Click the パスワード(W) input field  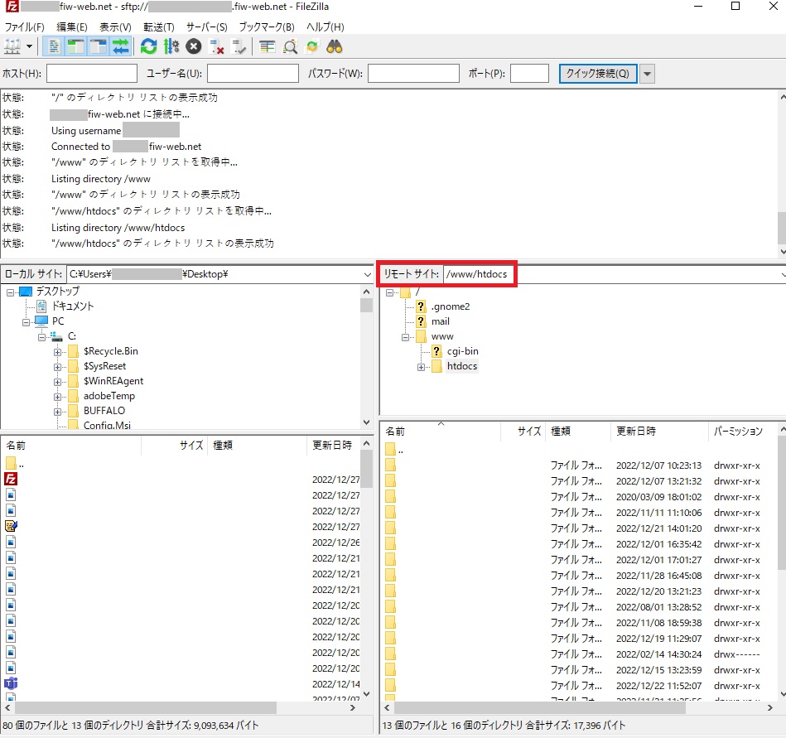point(413,73)
